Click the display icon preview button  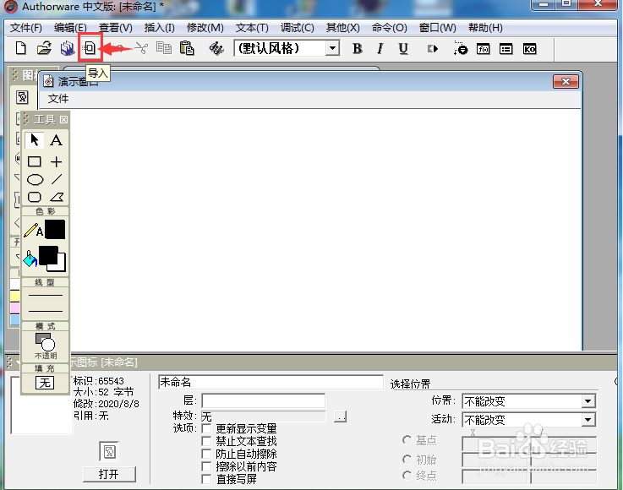tap(109, 451)
